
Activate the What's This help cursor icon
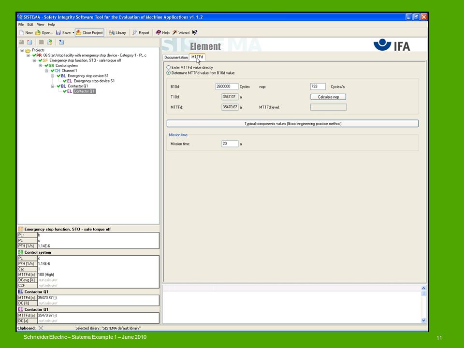pyautogui.click(x=194, y=32)
